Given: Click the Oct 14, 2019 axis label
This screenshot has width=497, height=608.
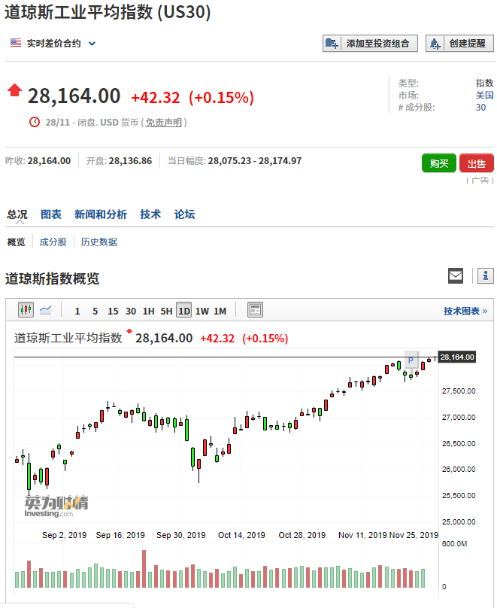Looking at the screenshot, I should (241, 535).
